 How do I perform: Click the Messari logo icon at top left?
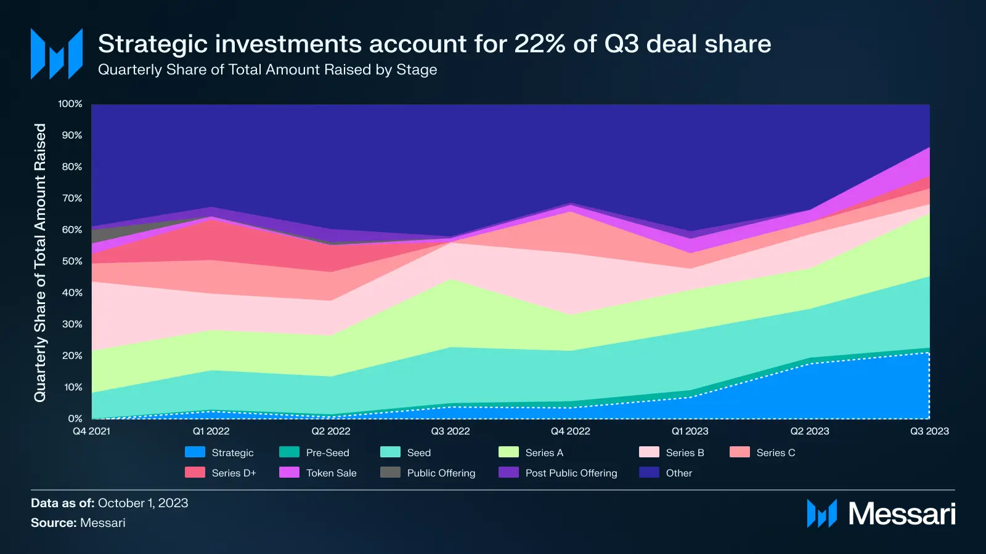click(57, 54)
